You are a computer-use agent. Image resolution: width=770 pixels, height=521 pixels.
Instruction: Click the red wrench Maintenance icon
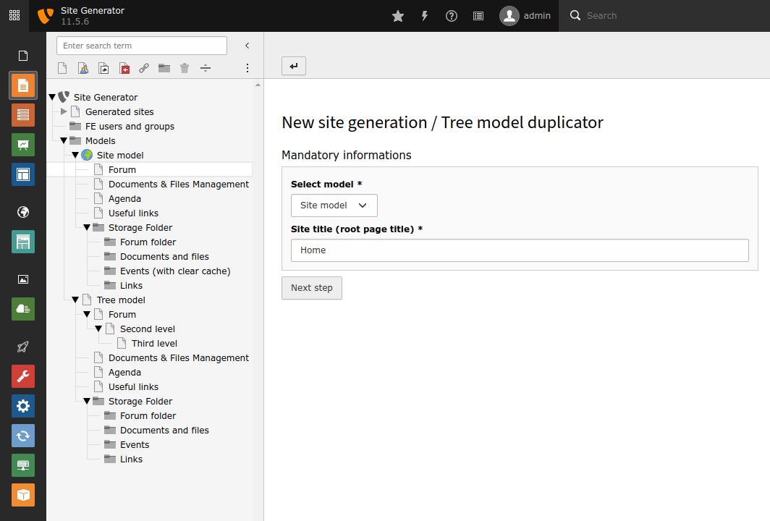[23, 376]
